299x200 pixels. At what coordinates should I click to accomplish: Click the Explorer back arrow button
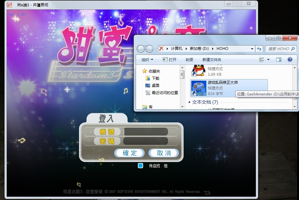(141, 49)
